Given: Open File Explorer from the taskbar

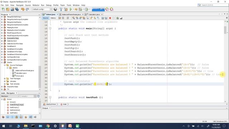Looking at the screenshot, I should [26, 126].
